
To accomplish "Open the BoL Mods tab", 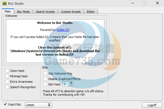I will pyautogui.click(x=23, y=12).
